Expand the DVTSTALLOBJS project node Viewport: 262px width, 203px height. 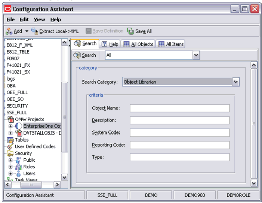10,133
